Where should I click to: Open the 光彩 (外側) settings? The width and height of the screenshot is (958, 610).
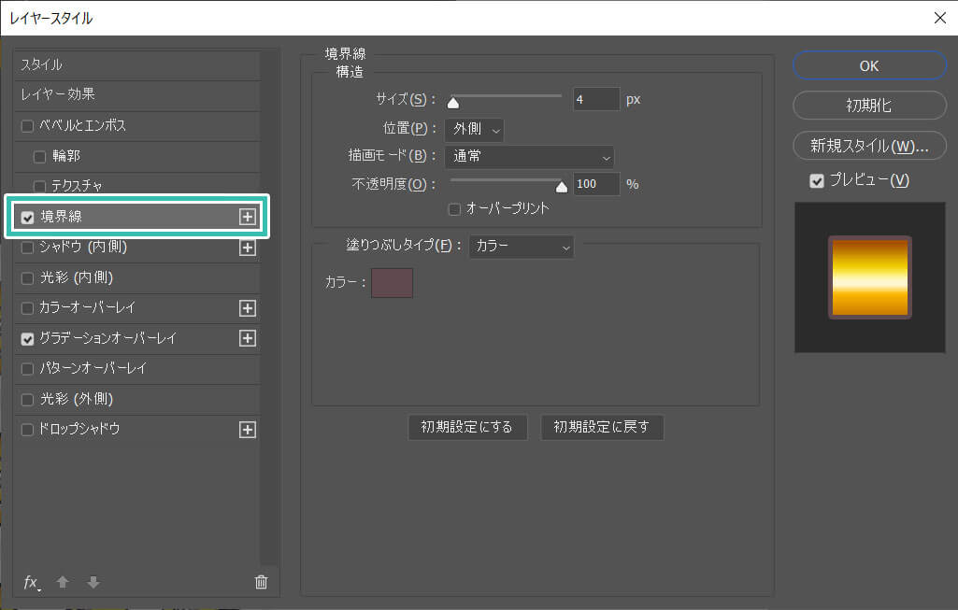(x=77, y=399)
